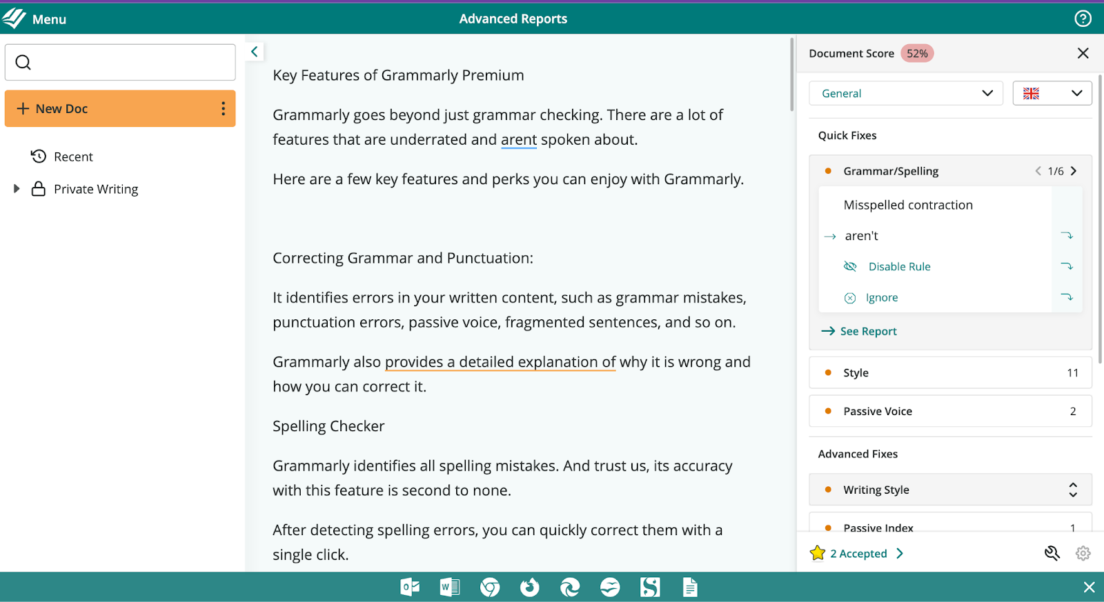Expand the Writing Style advanced fix

[1073, 490]
